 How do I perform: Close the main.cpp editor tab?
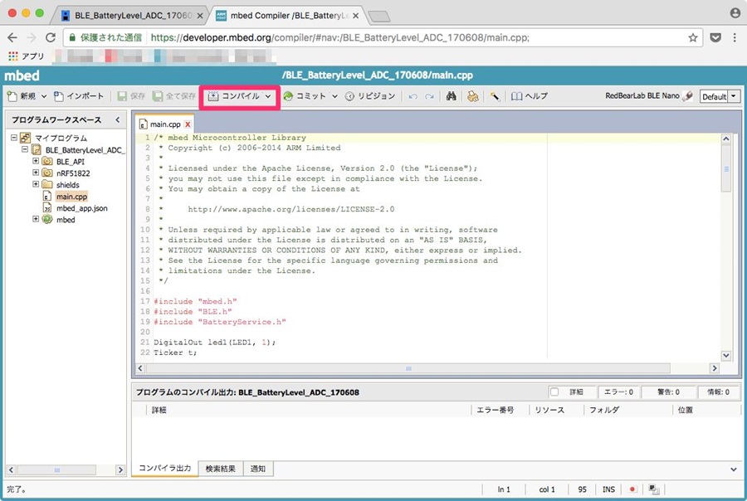(188, 124)
